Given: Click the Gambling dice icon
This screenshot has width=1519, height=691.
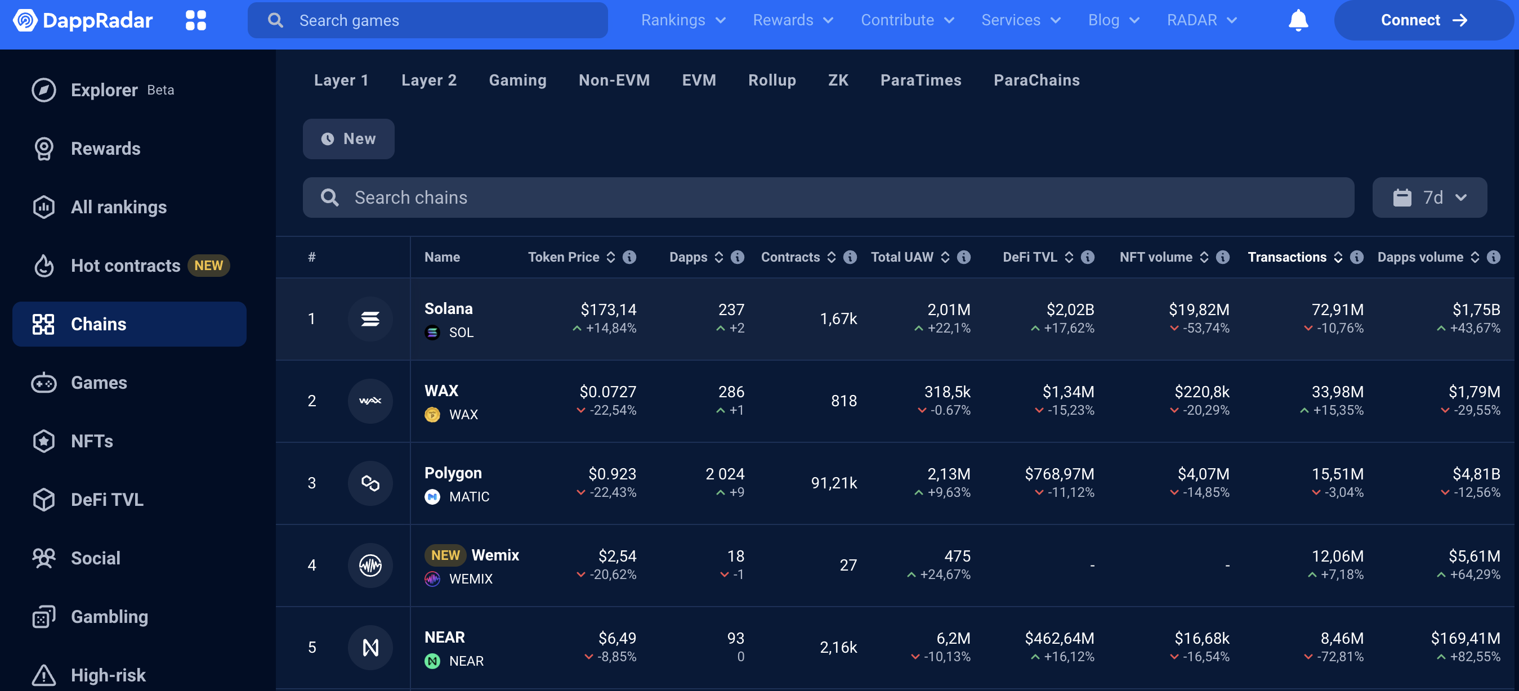Looking at the screenshot, I should (44, 616).
